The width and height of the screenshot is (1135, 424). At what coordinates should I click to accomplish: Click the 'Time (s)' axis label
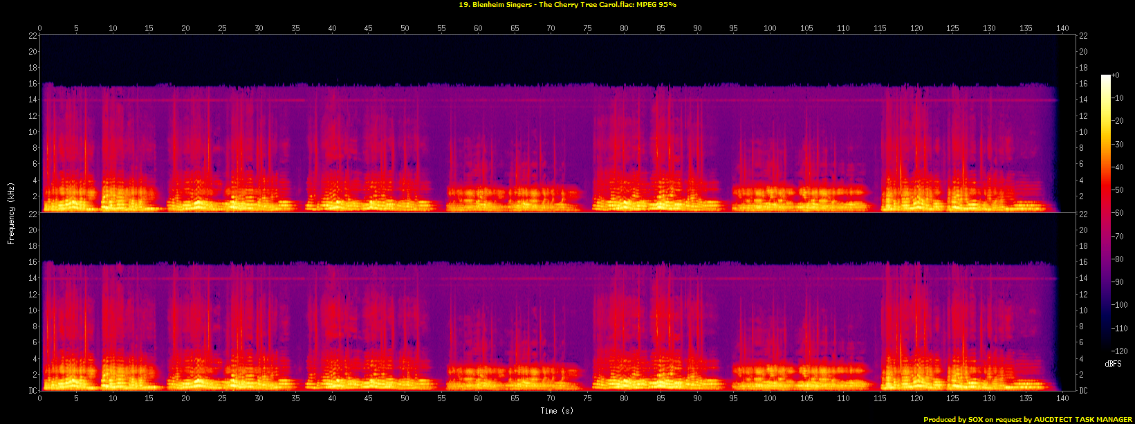click(557, 411)
